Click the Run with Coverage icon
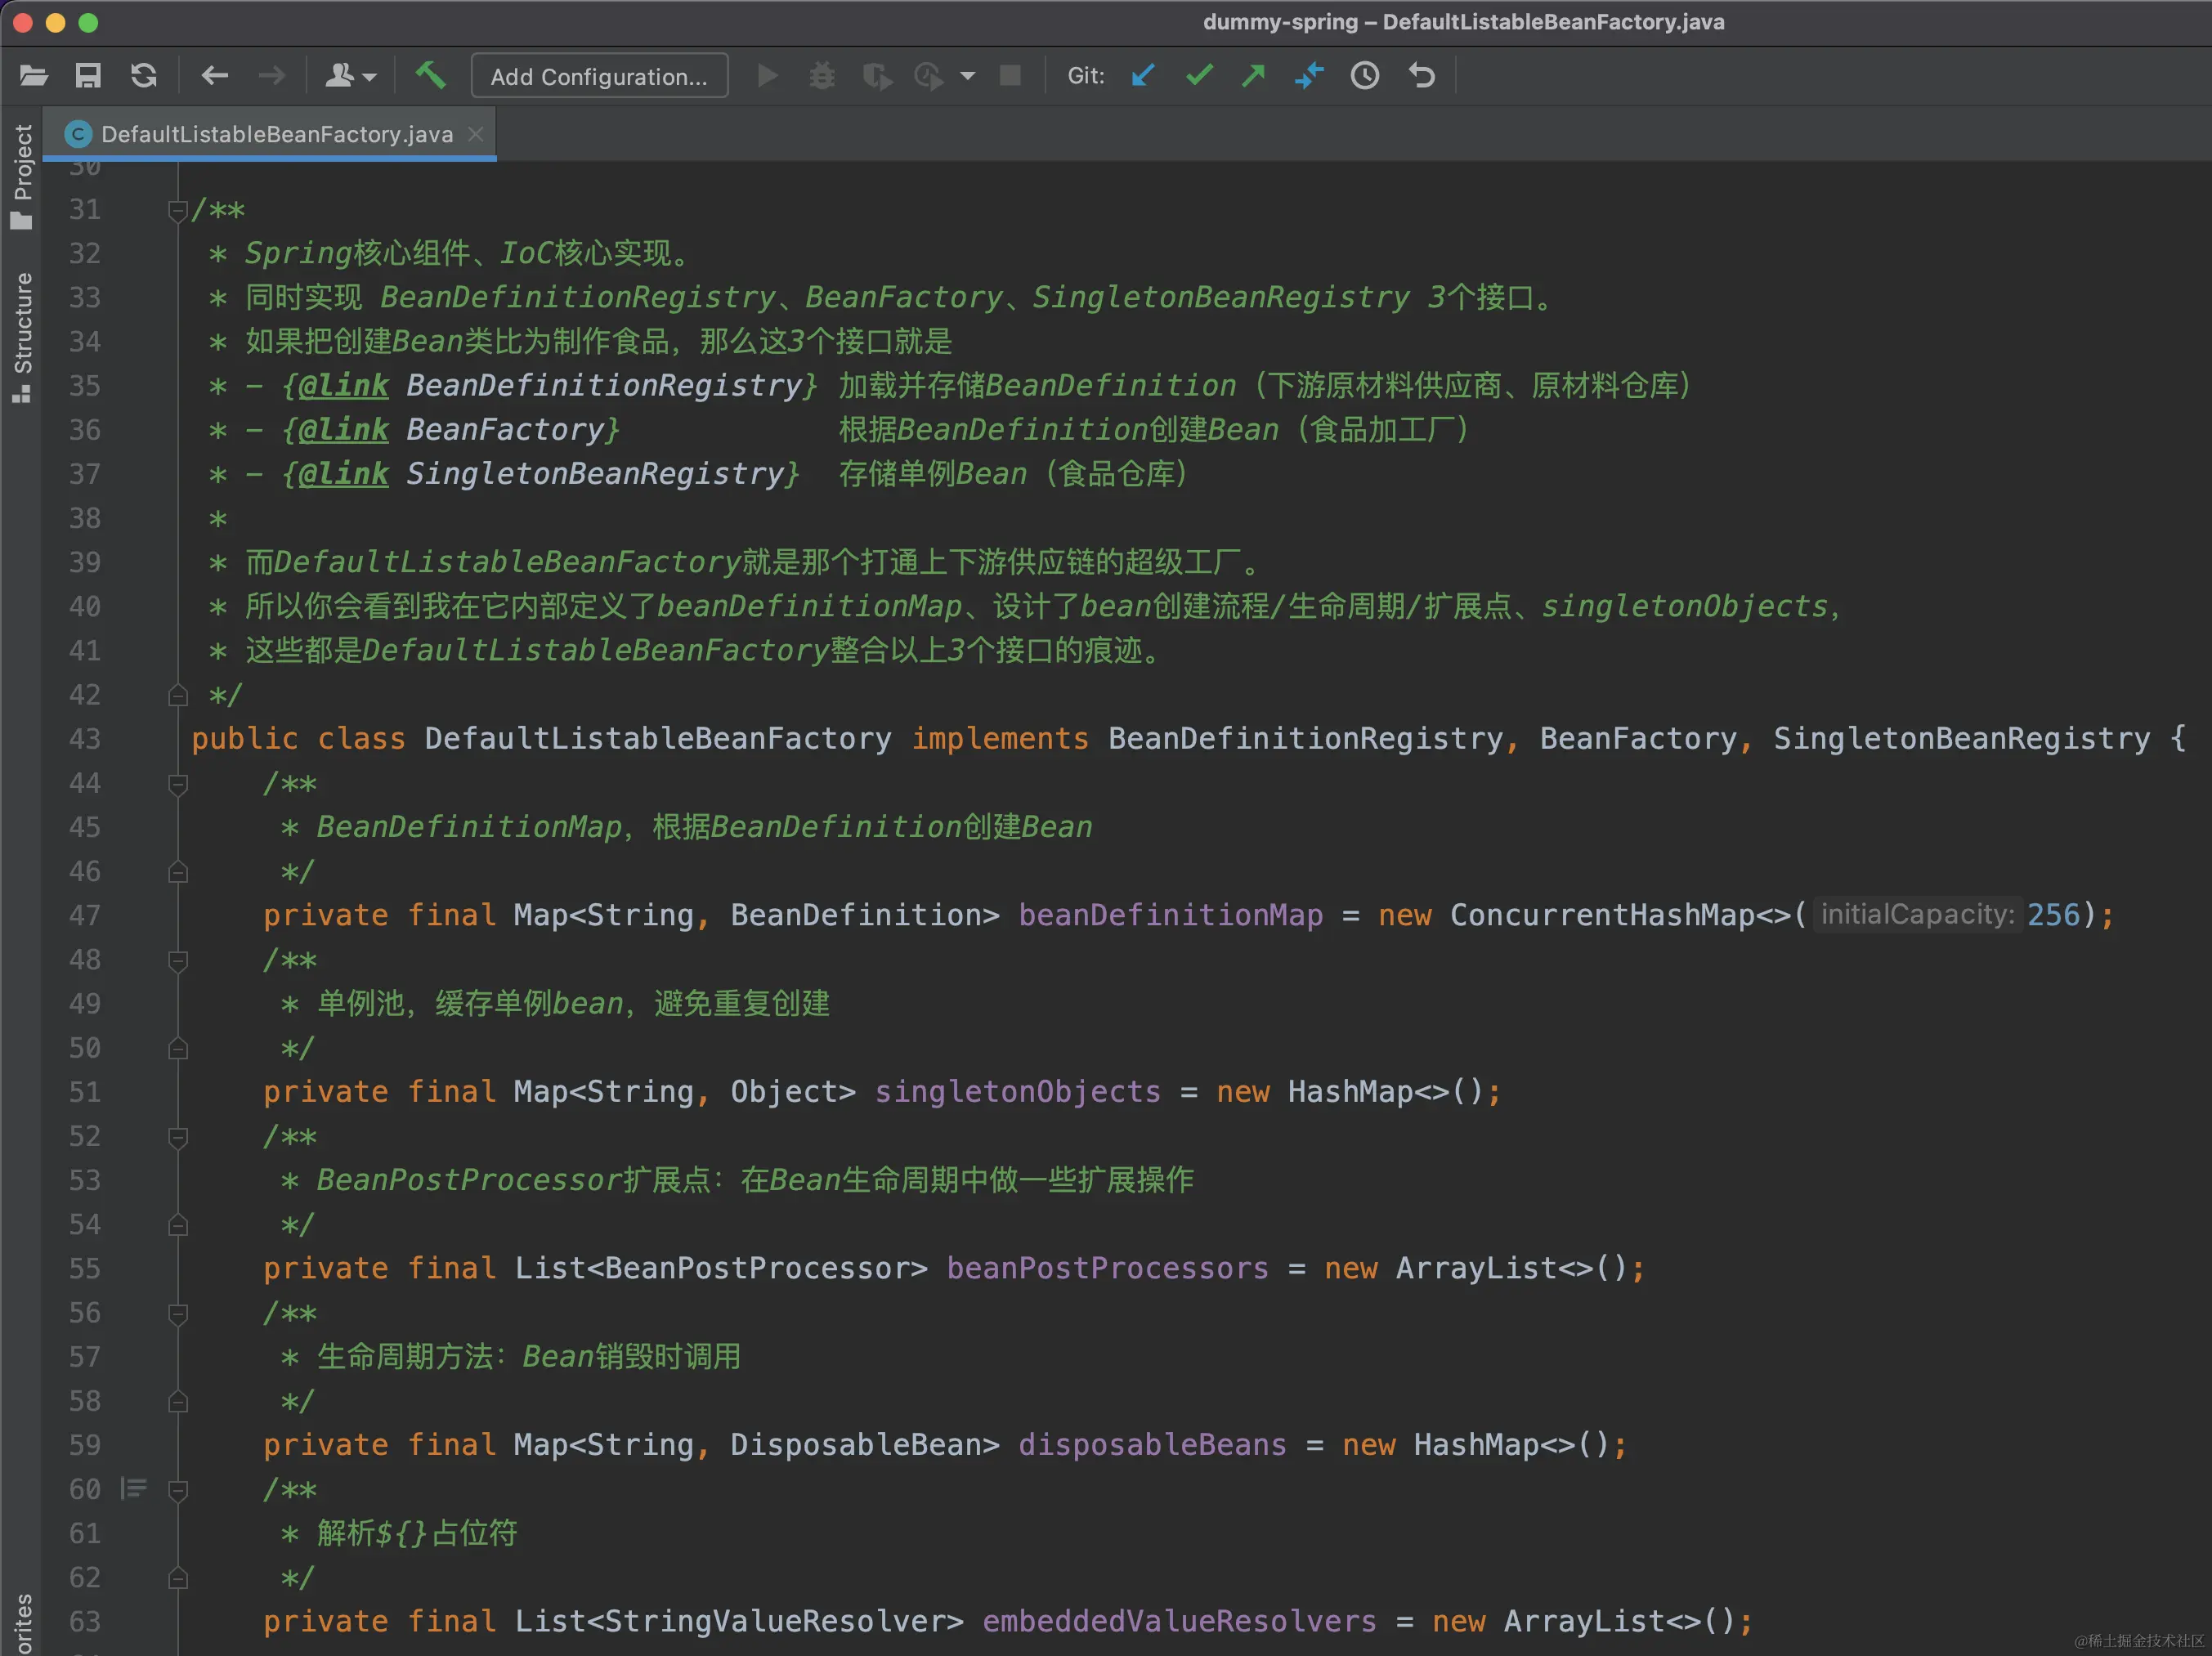The image size is (2212, 1656). pyautogui.click(x=877, y=76)
